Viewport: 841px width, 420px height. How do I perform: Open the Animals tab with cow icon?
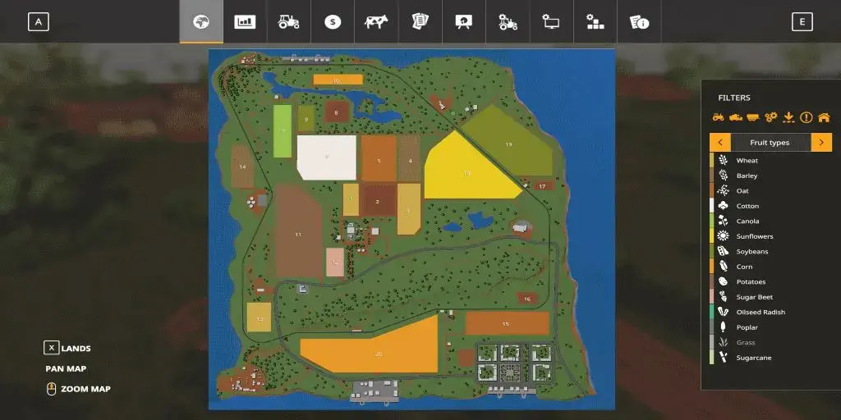coord(376,22)
